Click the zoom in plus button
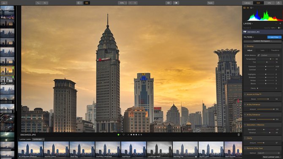Screen dimensions: 283x159 click(x=135, y=3)
